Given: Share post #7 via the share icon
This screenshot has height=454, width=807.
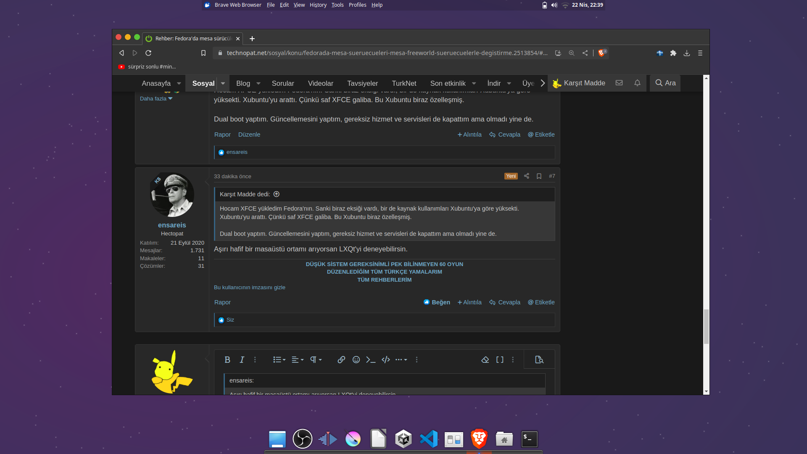Looking at the screenshot, I should (526, 176).
